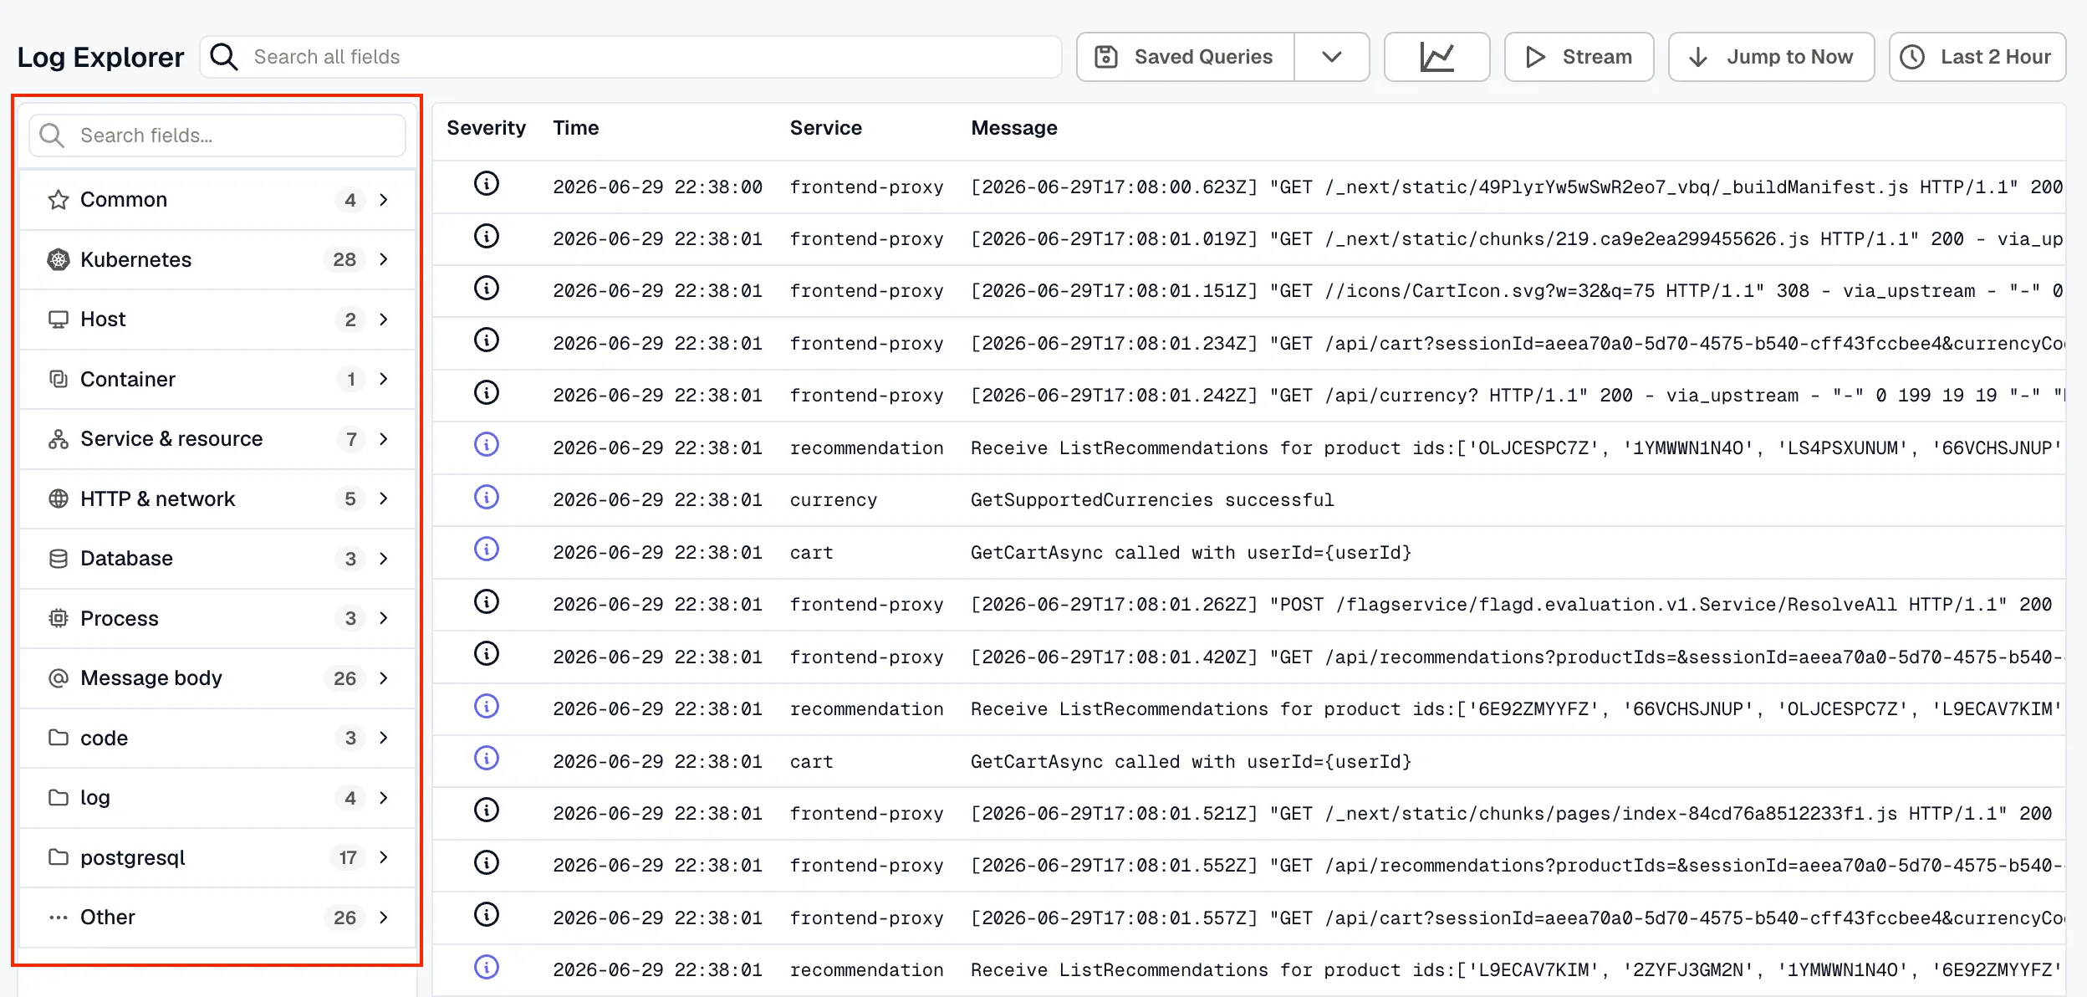2087x997 pixels.
Task: Click the chart view icon button
Action: tap(1436, 57)
